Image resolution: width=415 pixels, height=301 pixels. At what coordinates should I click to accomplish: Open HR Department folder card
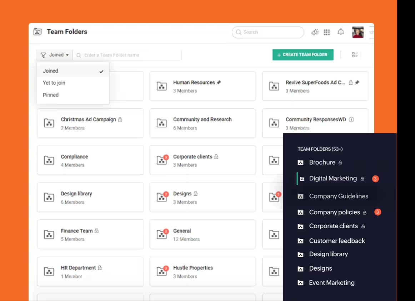[x=90, y=271]
